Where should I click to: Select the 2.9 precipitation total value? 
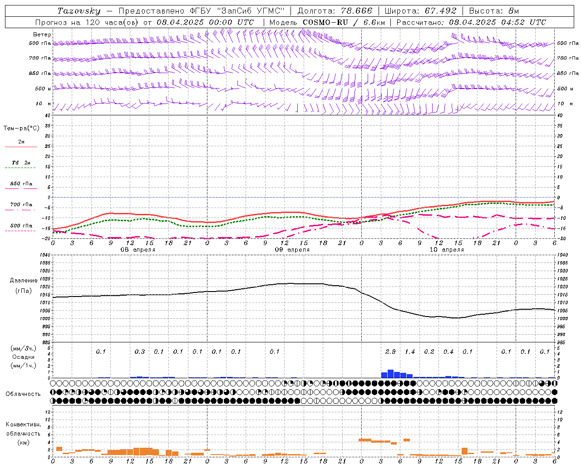[390, 351]
